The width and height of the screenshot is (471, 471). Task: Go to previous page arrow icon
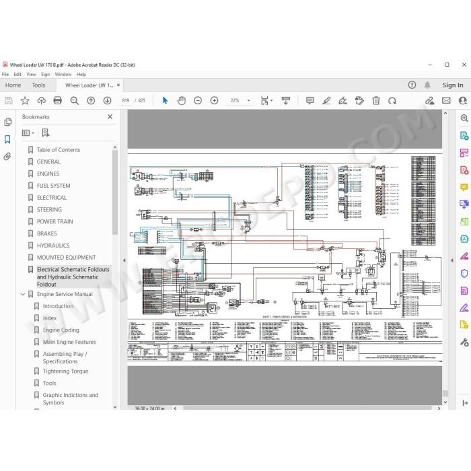(x=91, y=101)
